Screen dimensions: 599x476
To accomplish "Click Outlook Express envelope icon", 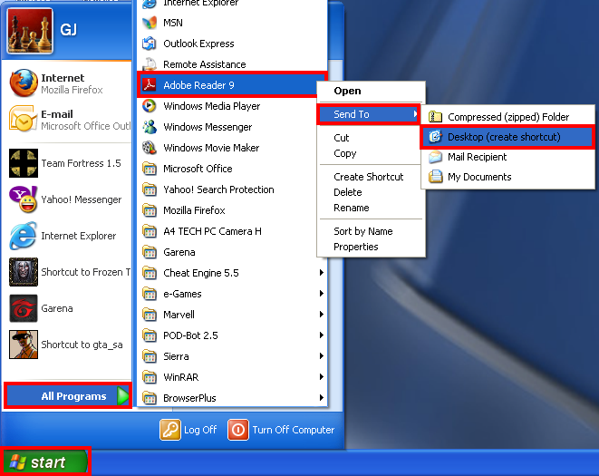I will (x=150, y=44).
